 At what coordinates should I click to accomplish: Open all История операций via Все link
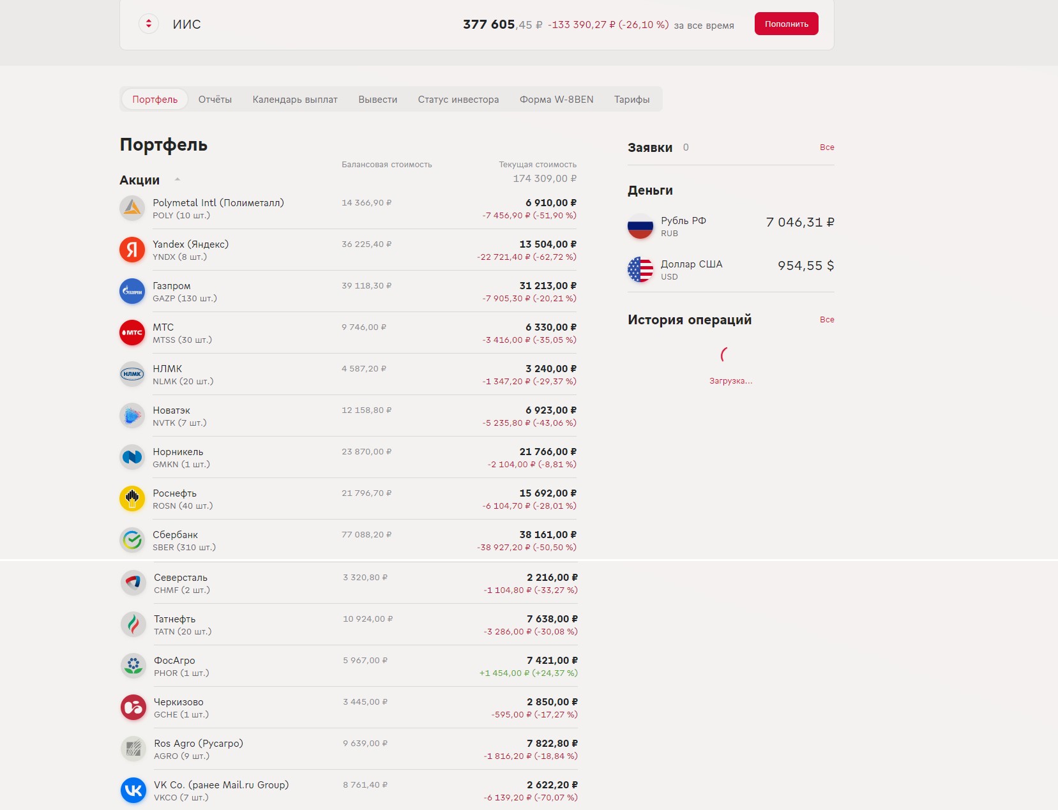827,320
